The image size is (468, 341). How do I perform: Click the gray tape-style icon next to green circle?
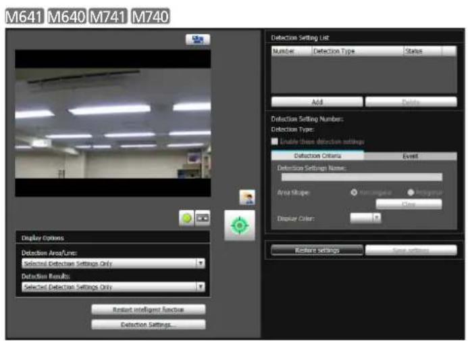[x=203, y=219]
